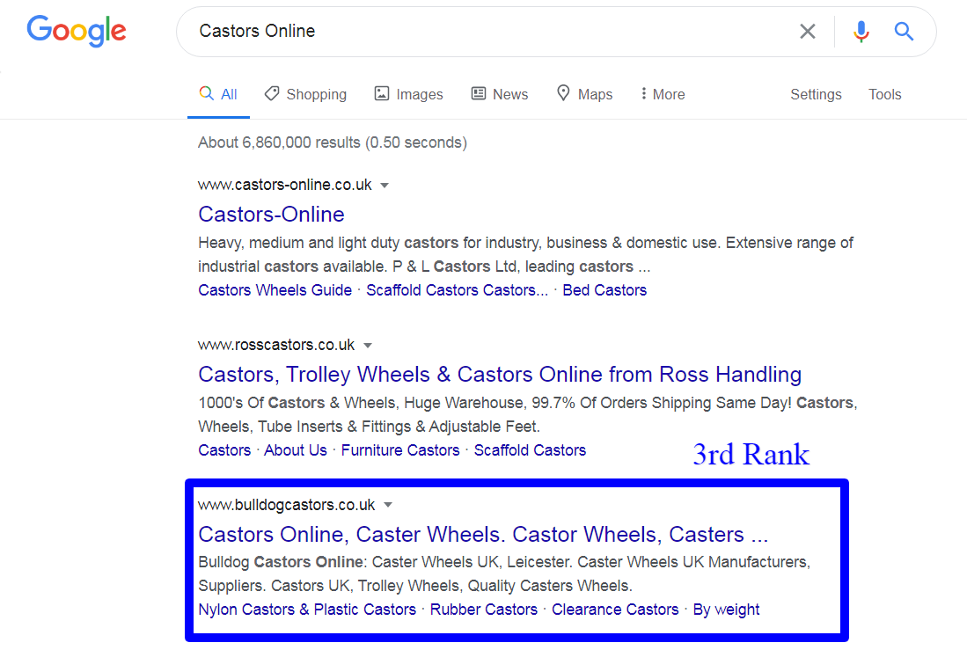This screenshot has height=650, width=967.
Task: Expand dropdown arrow next to rosscastors.co.uk
Action: click(x=368, y=346)
